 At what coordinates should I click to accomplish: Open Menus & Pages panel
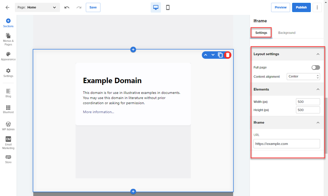point(8,40)
